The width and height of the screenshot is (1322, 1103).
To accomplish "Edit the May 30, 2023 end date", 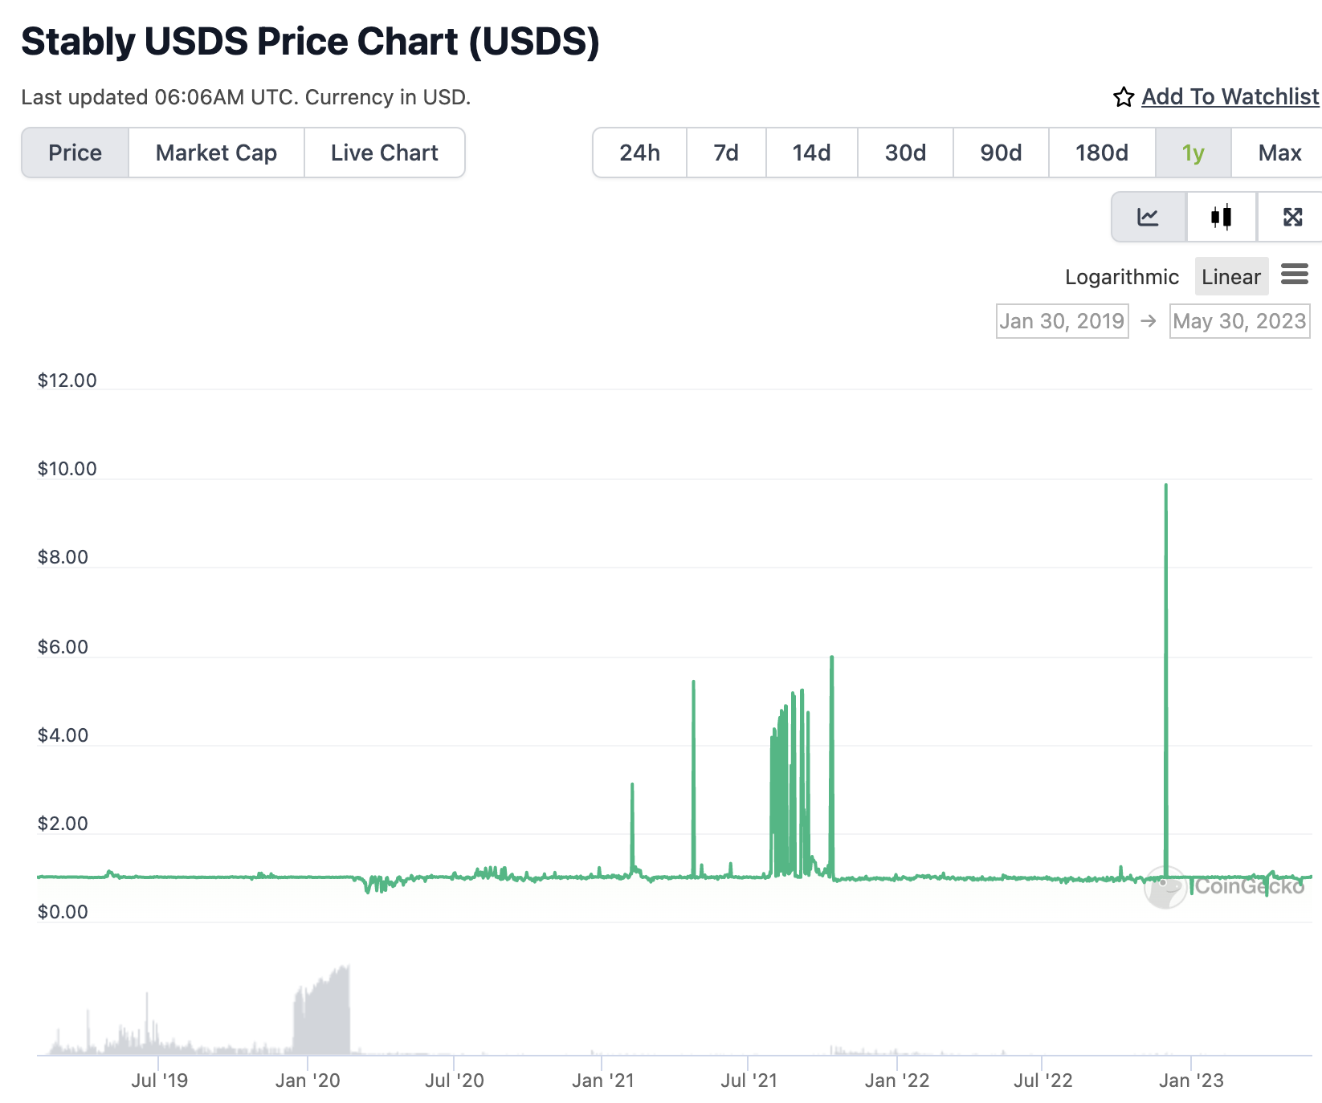I will [x=1239, y=321].
